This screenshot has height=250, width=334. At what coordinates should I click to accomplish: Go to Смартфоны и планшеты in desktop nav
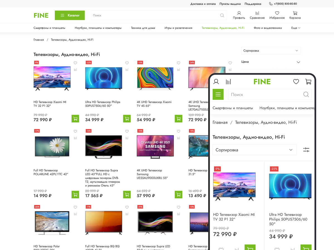(x=49, y=28)
